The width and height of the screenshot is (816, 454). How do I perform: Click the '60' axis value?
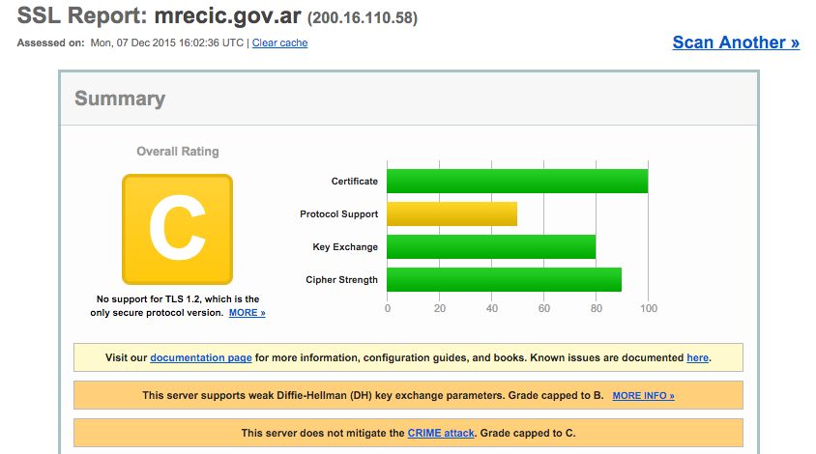click(x=543, y=308)
